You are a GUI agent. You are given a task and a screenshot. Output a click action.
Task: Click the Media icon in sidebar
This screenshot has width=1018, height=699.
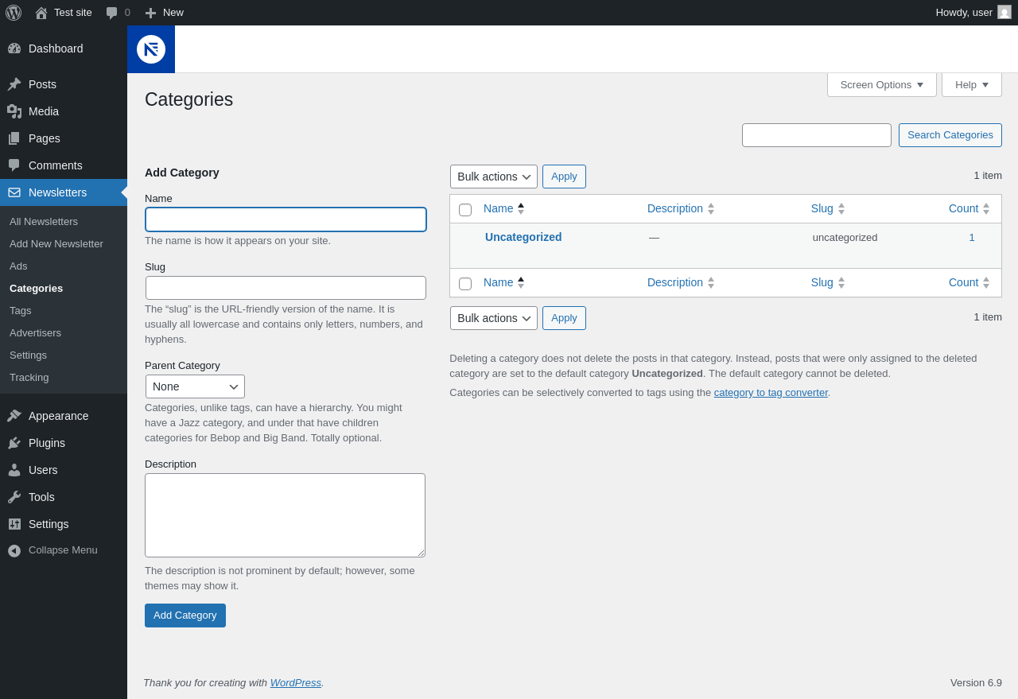tap(14, 111)
